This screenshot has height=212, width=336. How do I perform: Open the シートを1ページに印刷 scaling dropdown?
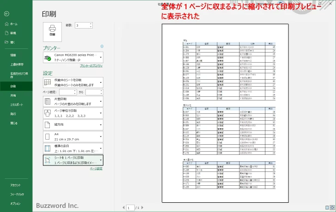click(73, 160)
